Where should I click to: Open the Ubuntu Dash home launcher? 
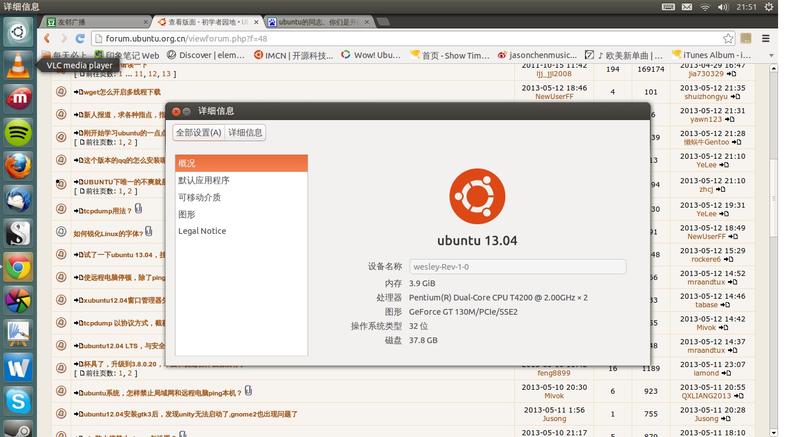tap(18, 32)
